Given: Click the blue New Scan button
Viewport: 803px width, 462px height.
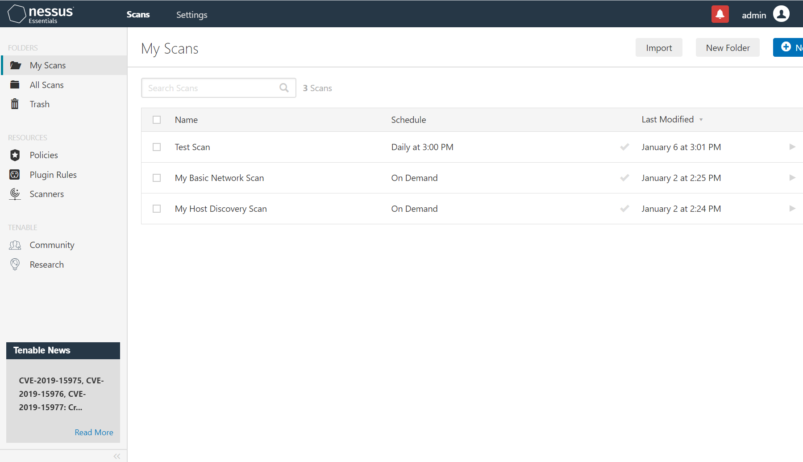Looking at the screenshot, I should click(x=788, y=47).
